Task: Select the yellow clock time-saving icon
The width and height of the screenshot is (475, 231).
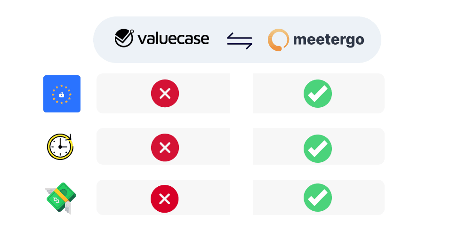Action: [60, 147]
